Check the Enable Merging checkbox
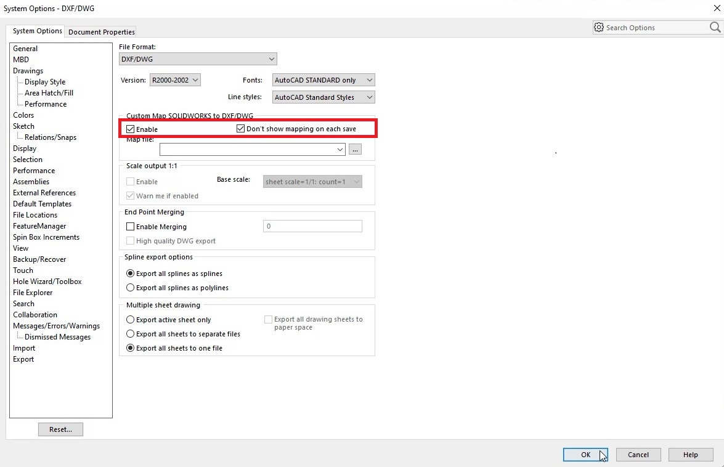The width and height of the screenshot is (724, 467). 130,227
